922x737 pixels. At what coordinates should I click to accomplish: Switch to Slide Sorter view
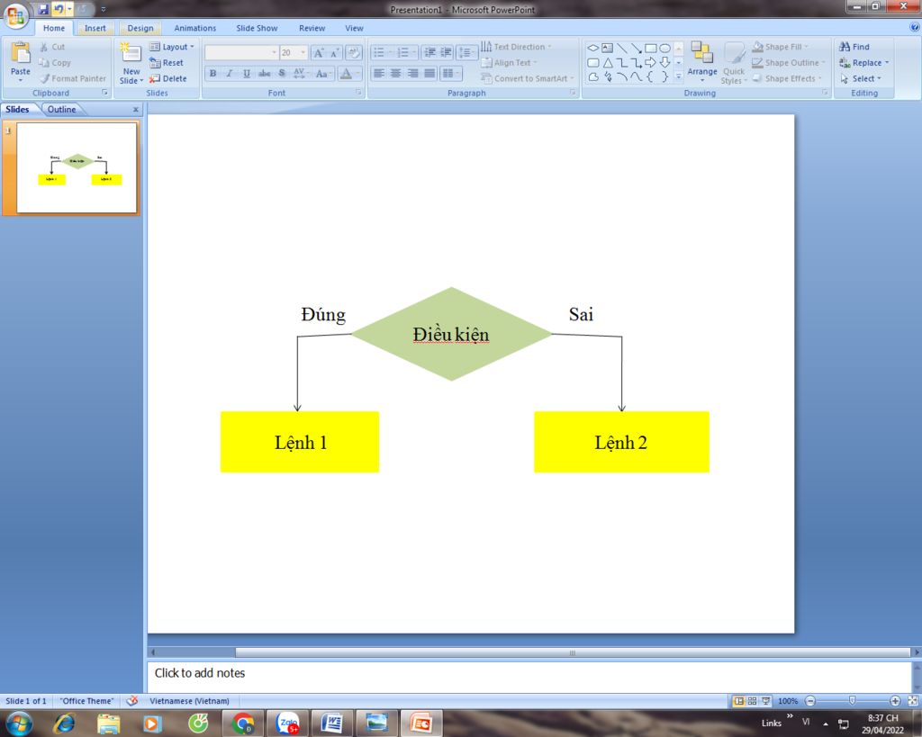(752, 701)
